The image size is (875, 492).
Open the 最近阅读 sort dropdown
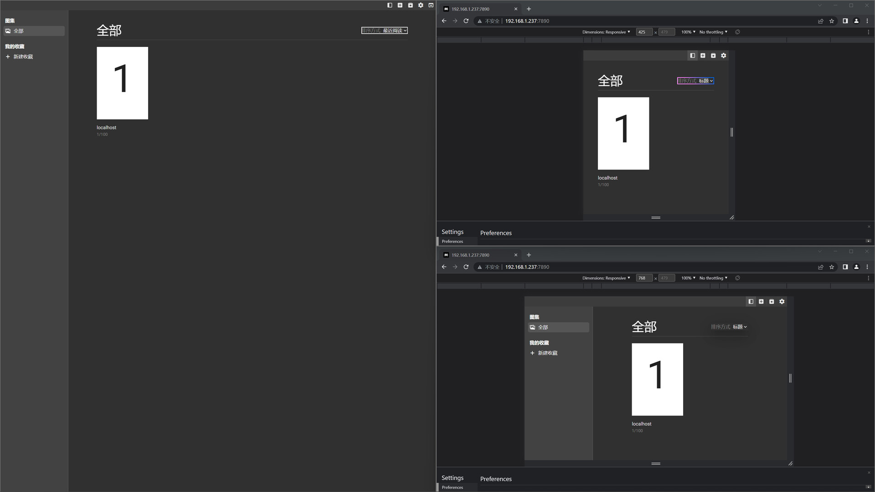395,31
